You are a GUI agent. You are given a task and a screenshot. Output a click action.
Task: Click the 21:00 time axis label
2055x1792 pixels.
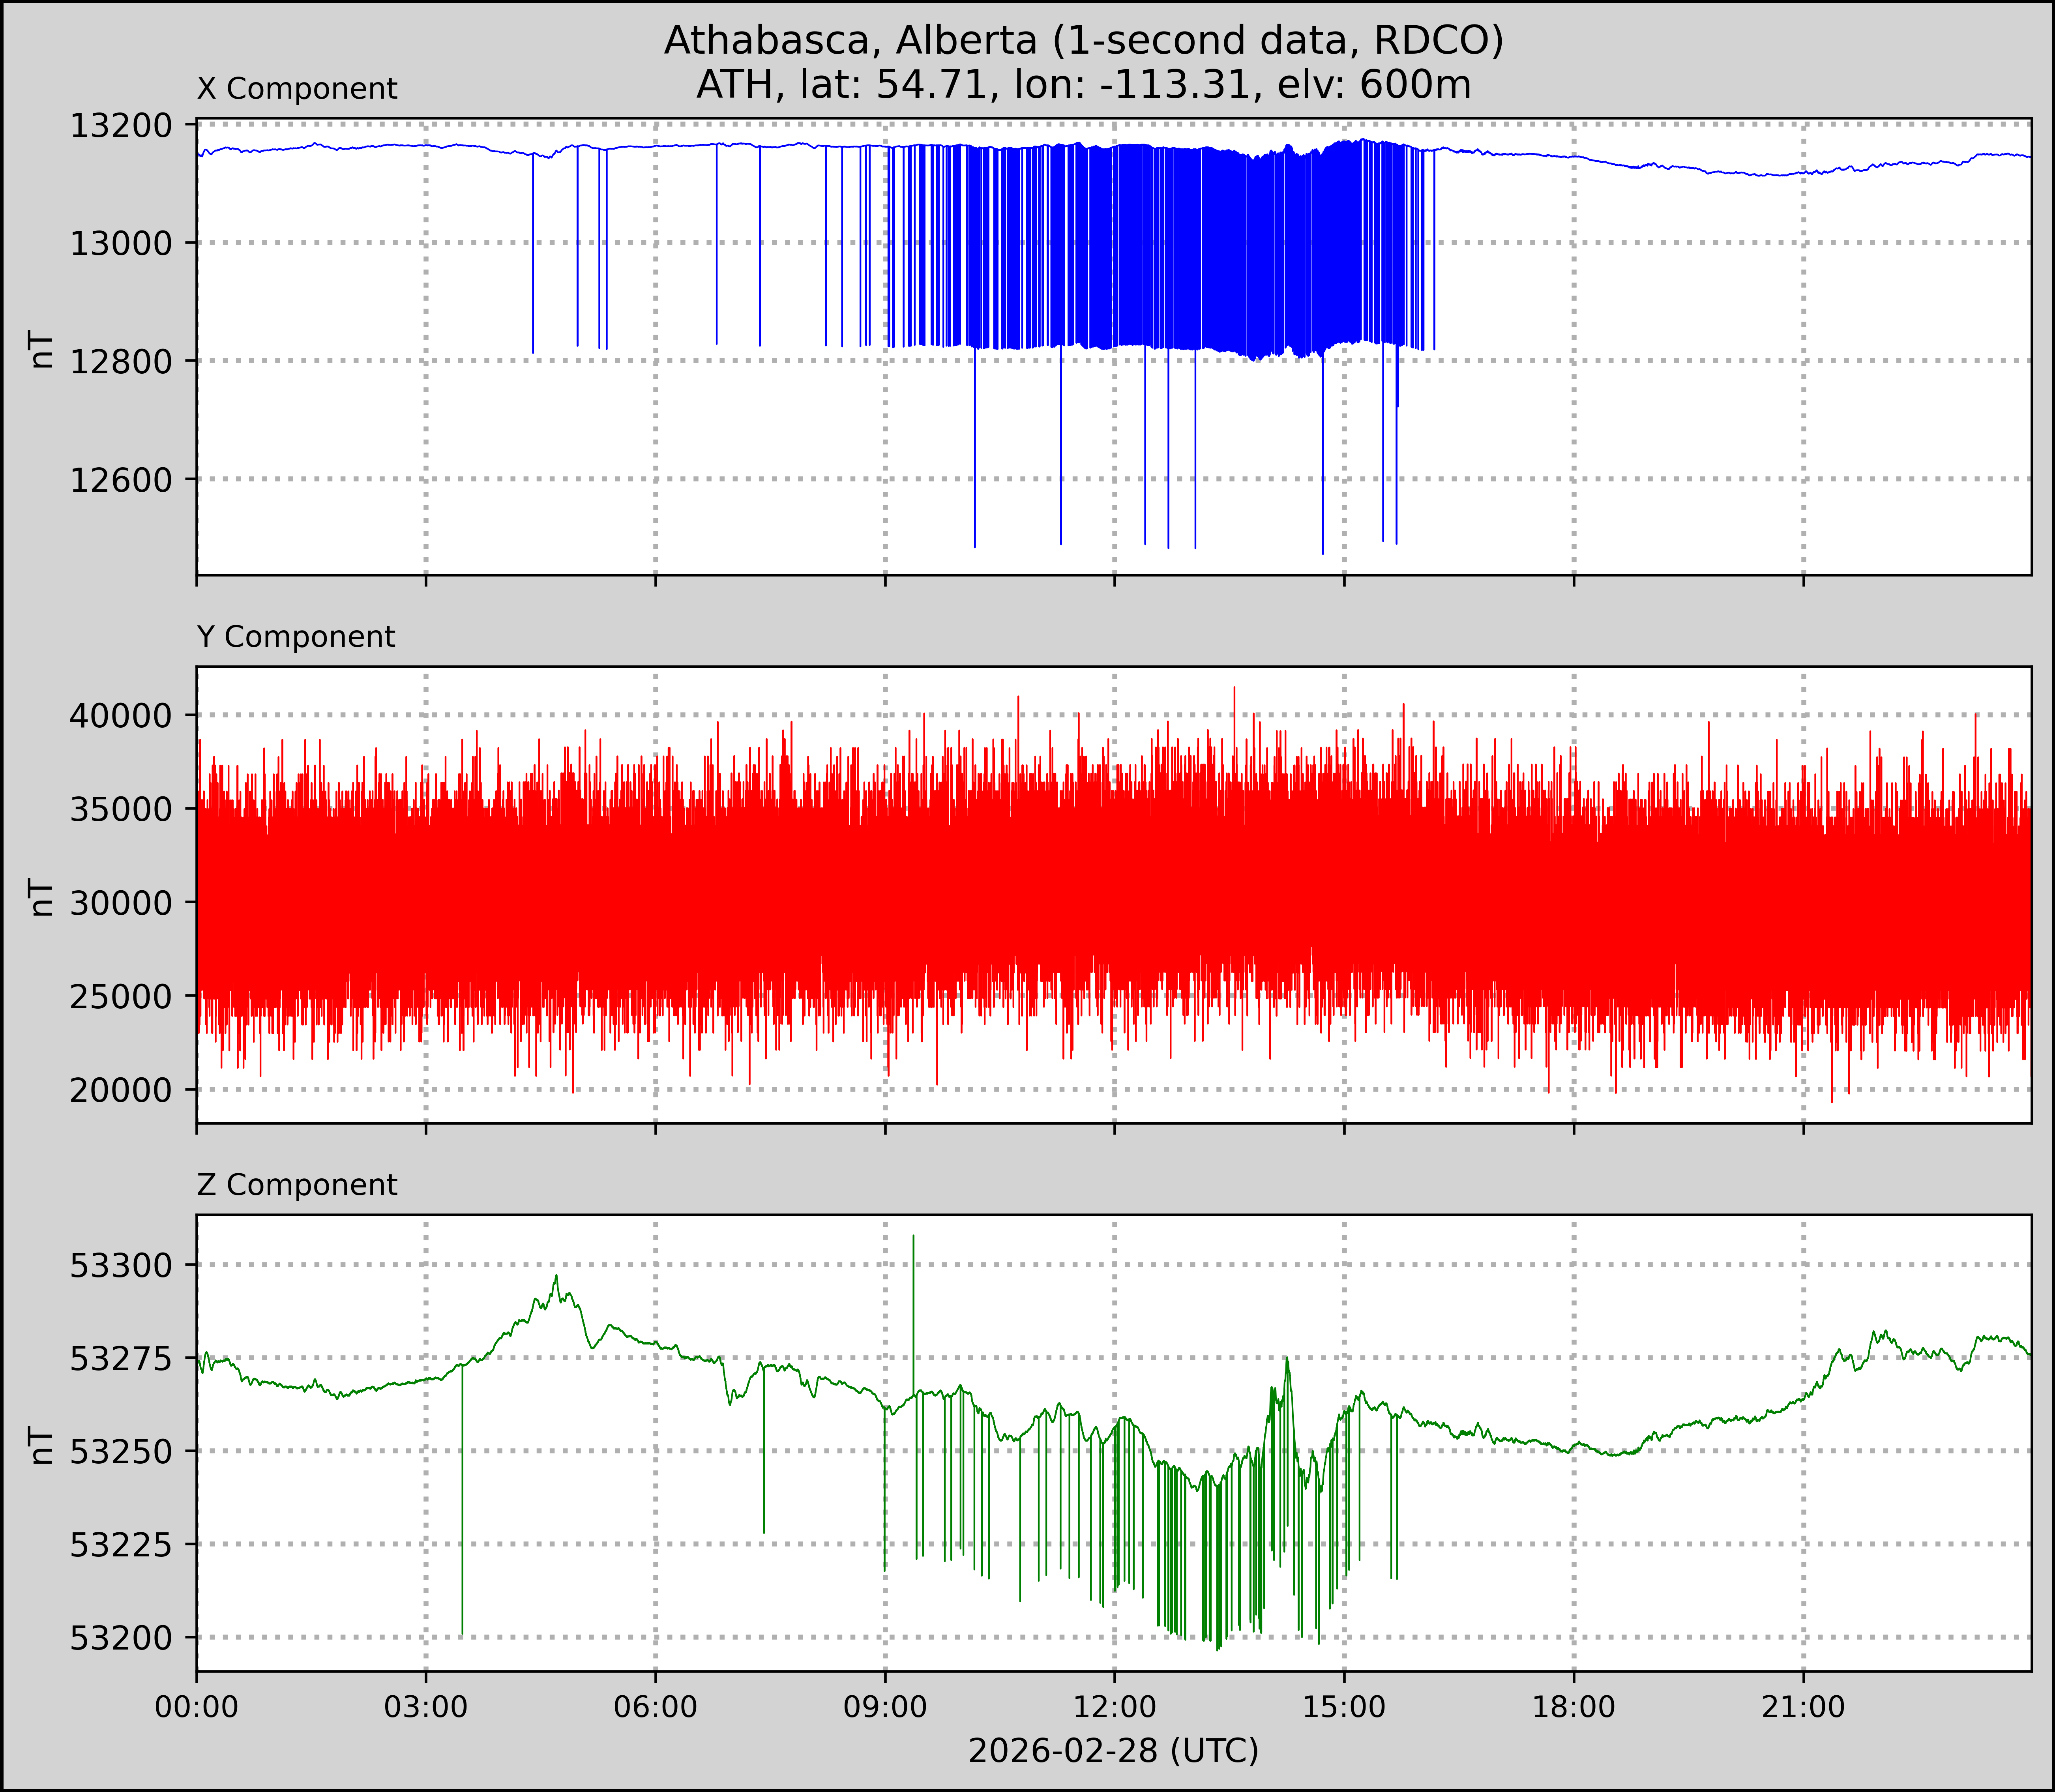pos(1803,1707)
